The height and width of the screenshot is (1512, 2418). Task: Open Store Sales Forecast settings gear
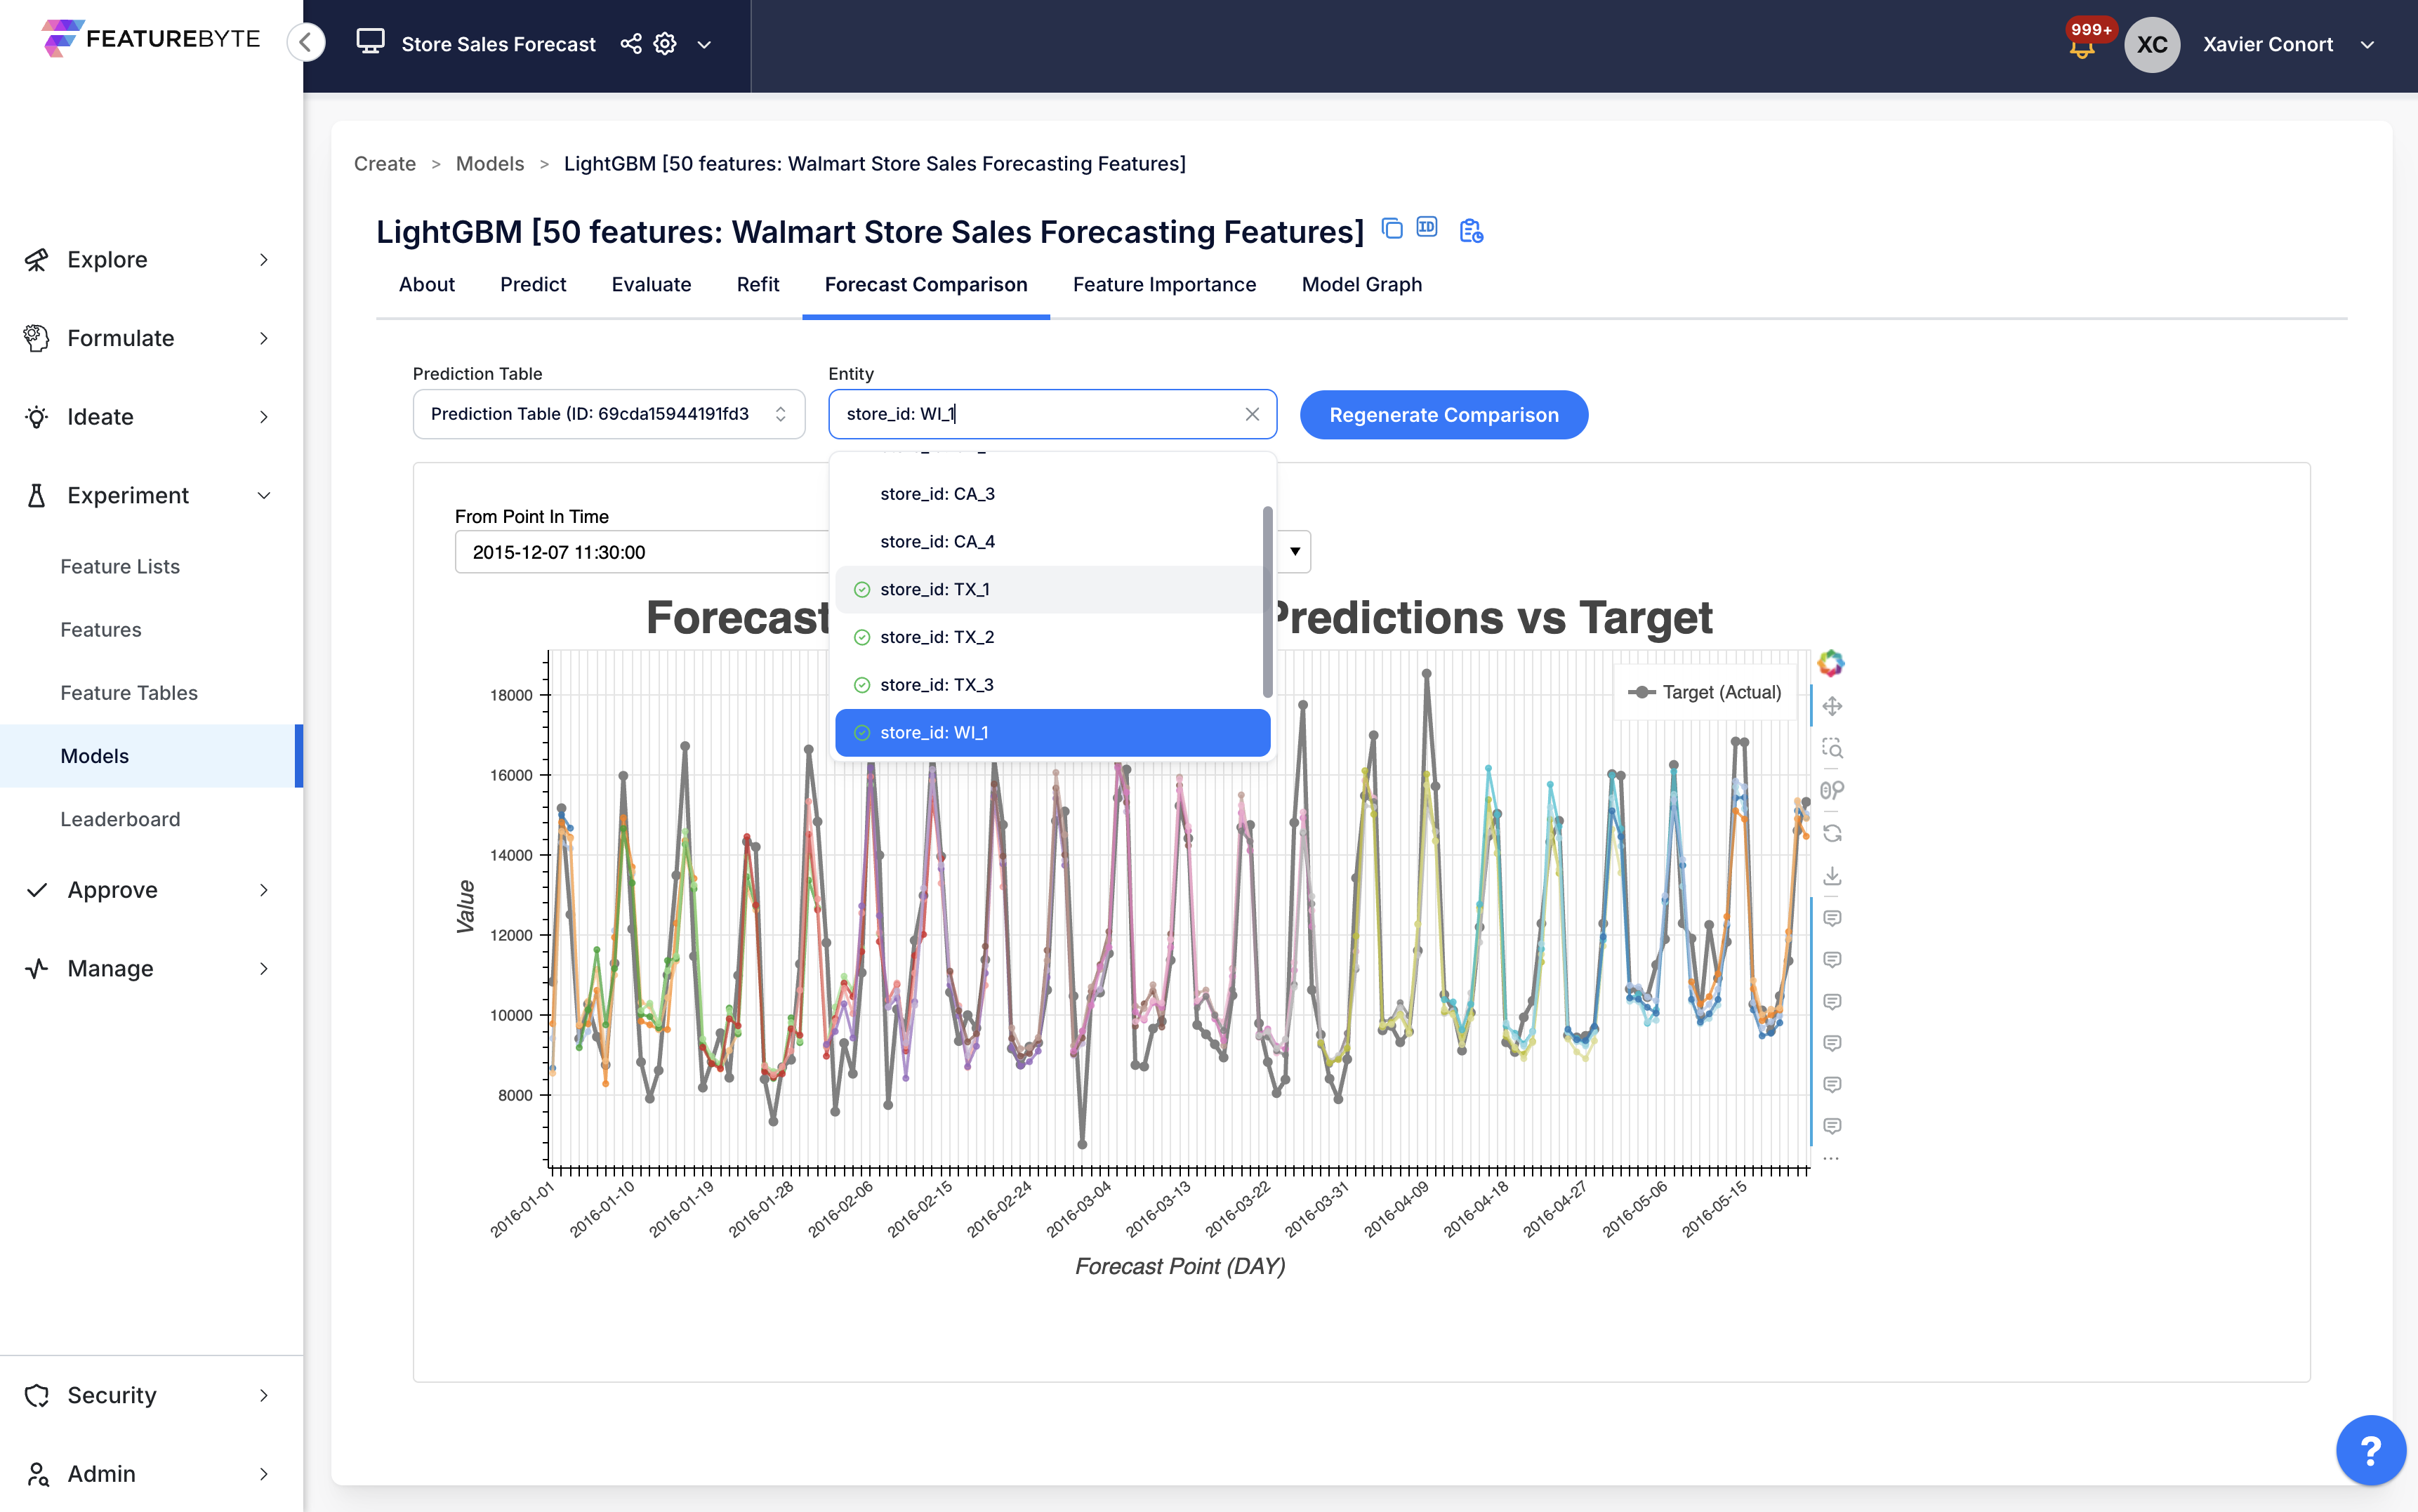pos(664,44)
